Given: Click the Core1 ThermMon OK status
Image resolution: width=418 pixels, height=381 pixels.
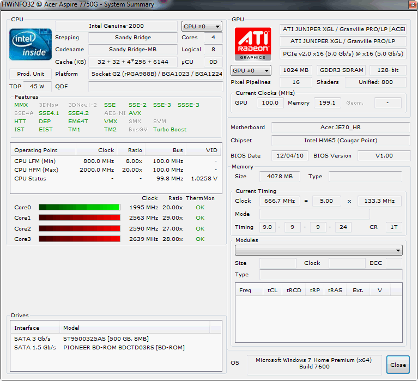Looking at the screenshot, I should [x=200, y=218].
